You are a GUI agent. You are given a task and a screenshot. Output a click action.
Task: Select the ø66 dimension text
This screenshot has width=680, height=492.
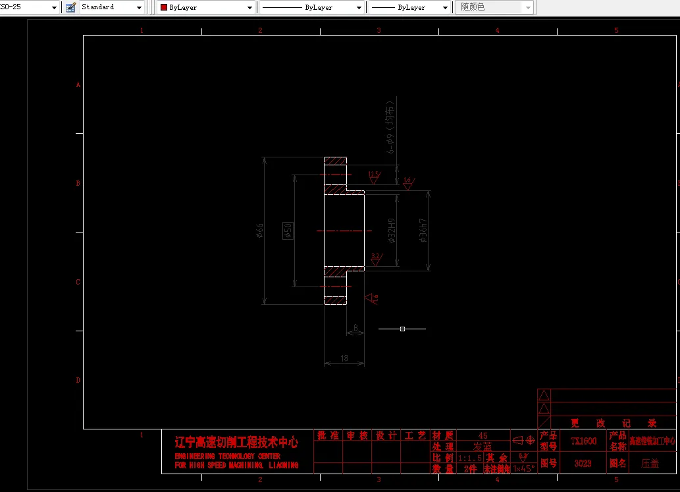(x=259, y=231)
